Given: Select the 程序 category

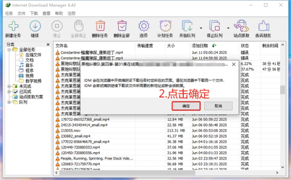Looking at the screenshot, I should pyautogui.click(x=30, y=71).
